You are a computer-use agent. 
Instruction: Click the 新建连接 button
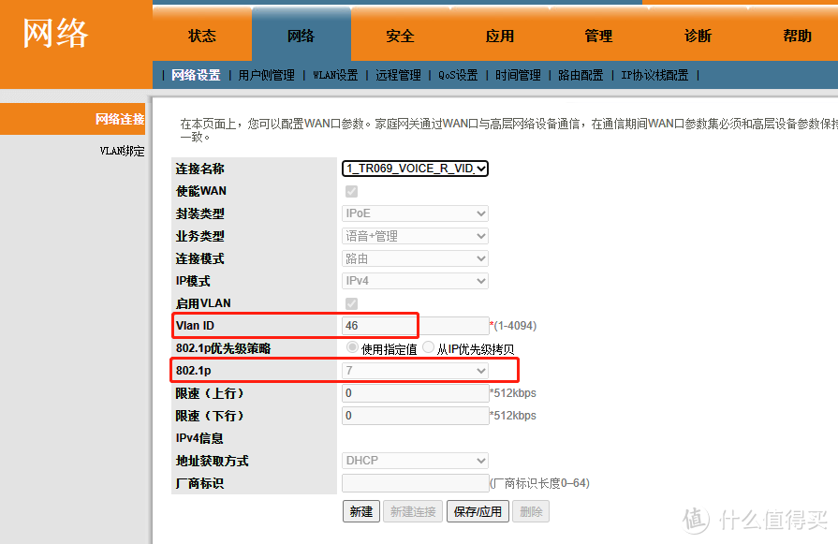[x=413, y=511]
